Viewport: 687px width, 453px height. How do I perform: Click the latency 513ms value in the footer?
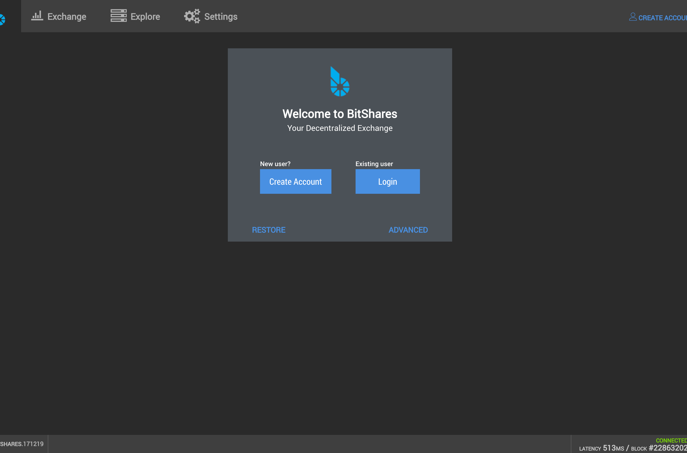pyautogui.click(x=613, y=448)
